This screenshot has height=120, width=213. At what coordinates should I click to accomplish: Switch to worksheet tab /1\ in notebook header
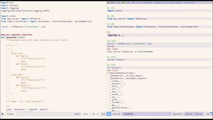click(118, 3)
